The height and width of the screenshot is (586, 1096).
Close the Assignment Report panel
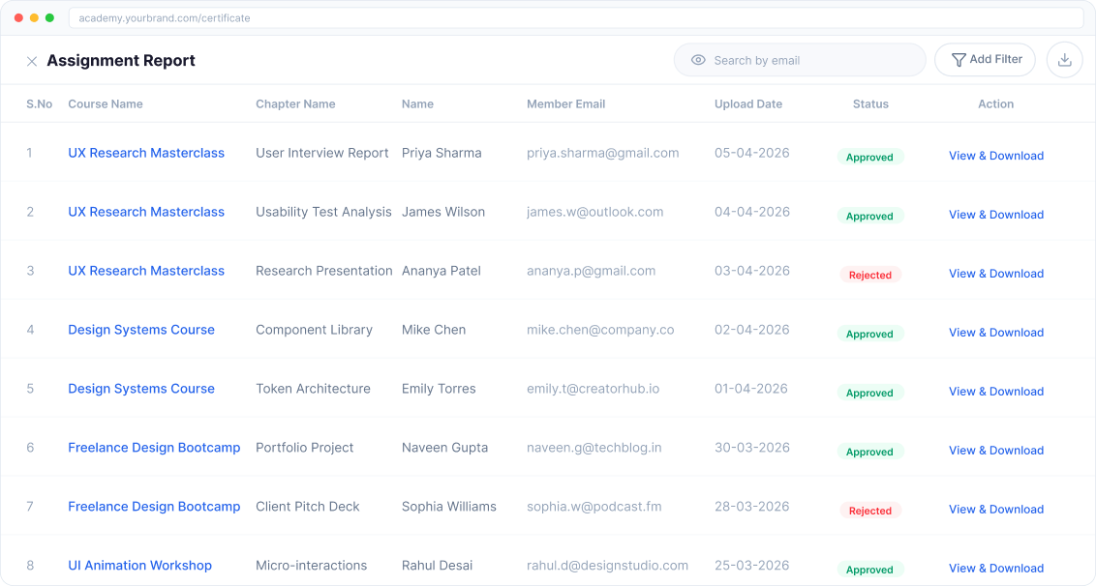point(32,61)
